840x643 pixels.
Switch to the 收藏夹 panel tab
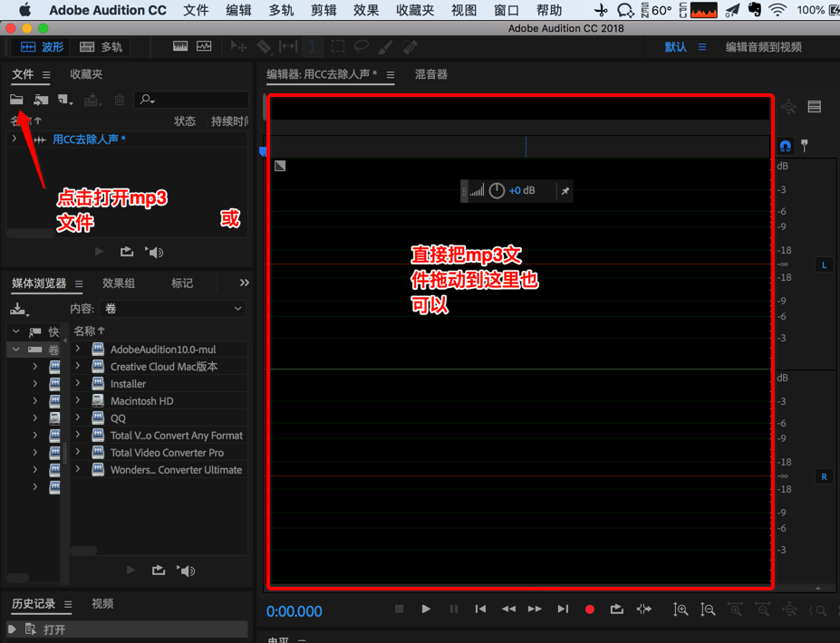(x=86, y=74)
